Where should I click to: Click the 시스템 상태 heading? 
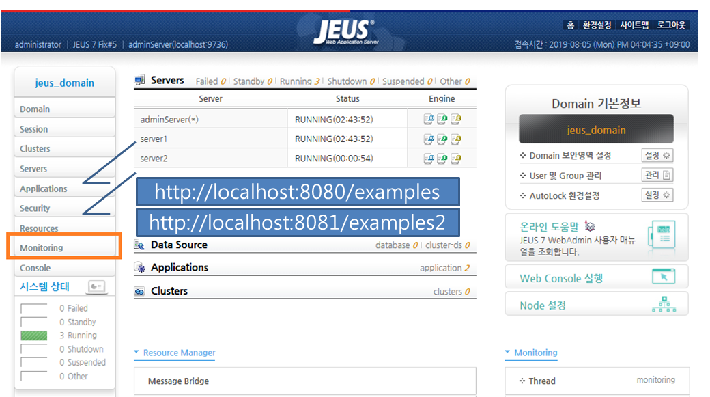pyautogui.click(x=45, y=286)
